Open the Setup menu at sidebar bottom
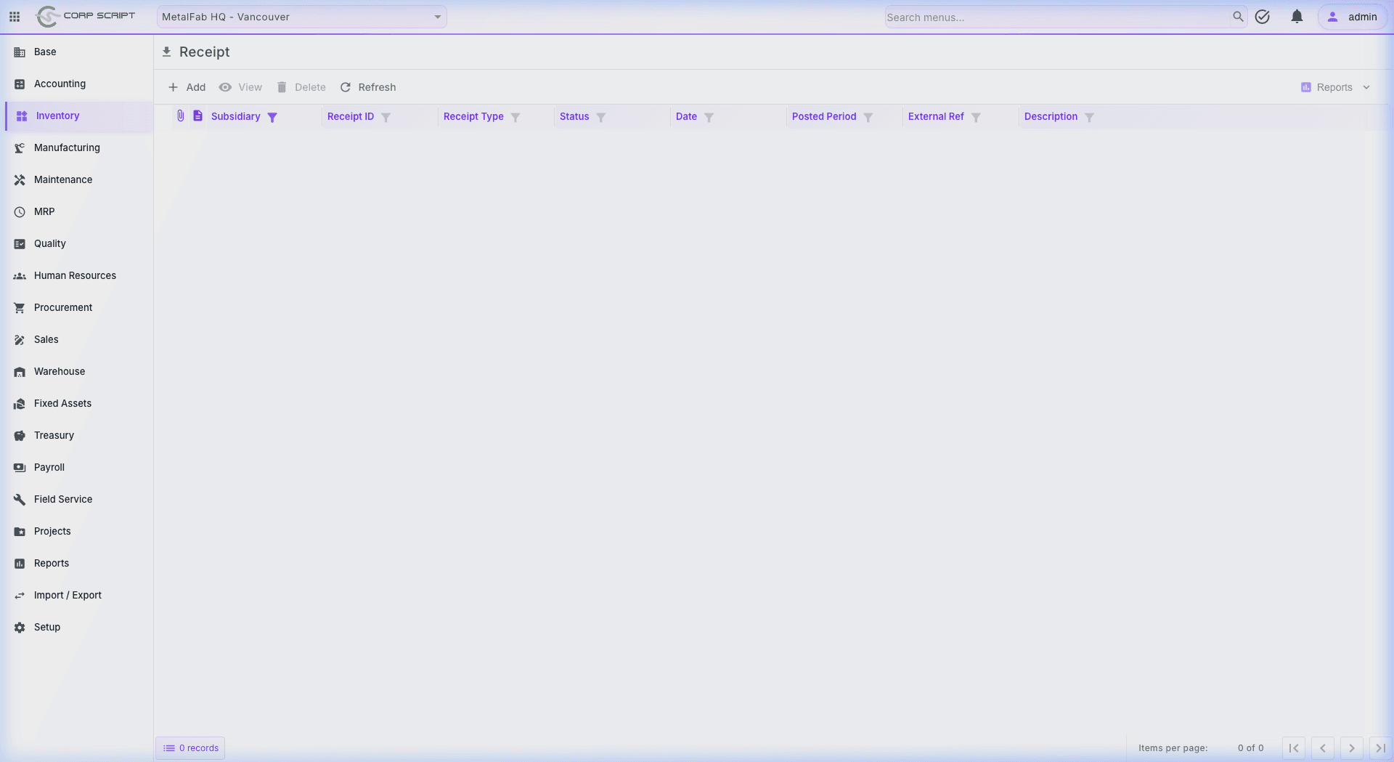Screen dimensions: 1394x762 click(x=46, y=627)
